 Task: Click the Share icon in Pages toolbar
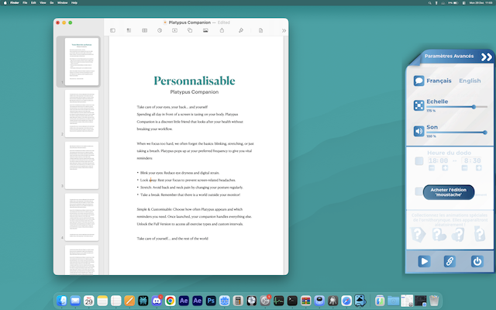(222, 30)
